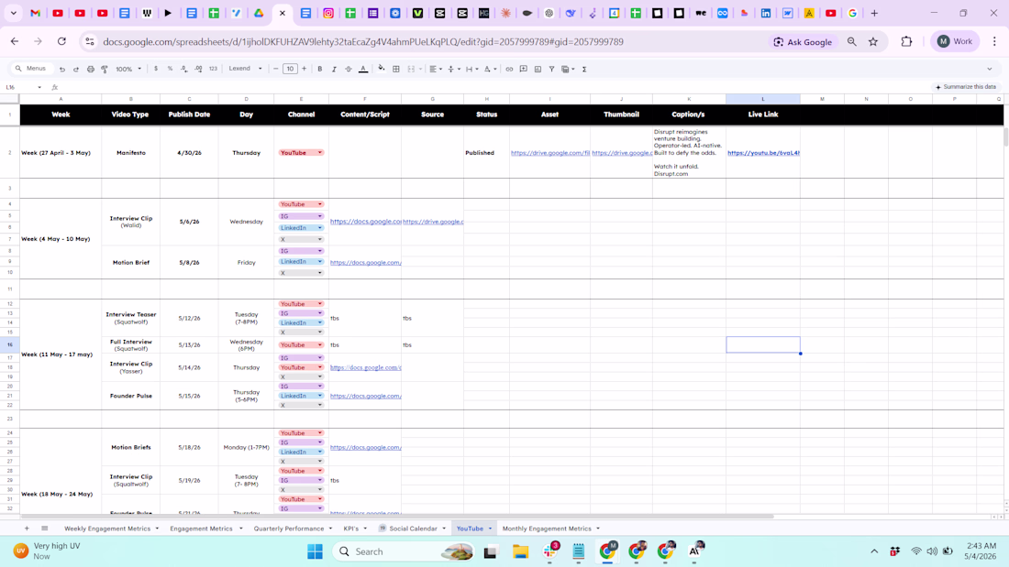Open Social Calendar tab options arrow

click(444, 529)
